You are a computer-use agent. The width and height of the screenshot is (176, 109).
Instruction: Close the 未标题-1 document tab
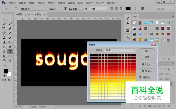click(x=44, y=14)
